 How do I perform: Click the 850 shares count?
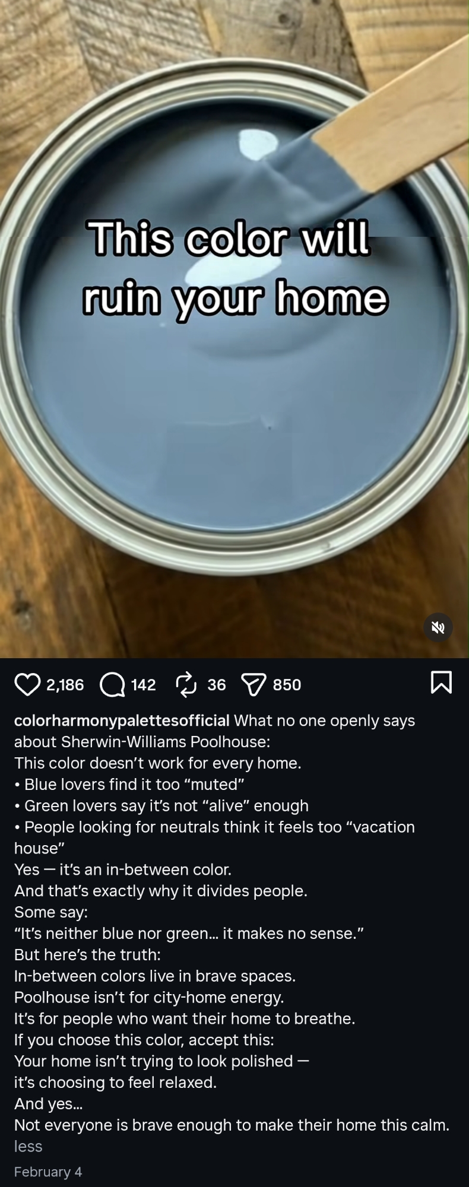[x=287, y=685]
